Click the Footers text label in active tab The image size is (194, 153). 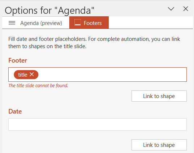tap(93, 23)
